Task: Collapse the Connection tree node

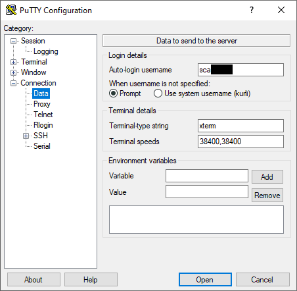Action: point(13,83)
